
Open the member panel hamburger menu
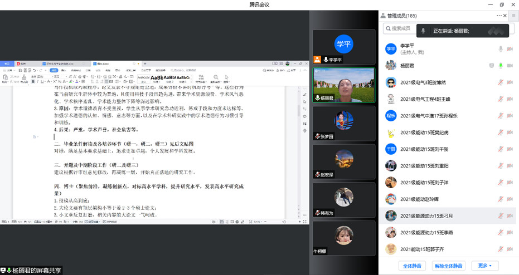point(513,16)
